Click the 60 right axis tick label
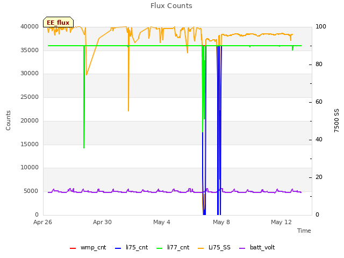This screenshot has height=258, width=344. point(319,102)
